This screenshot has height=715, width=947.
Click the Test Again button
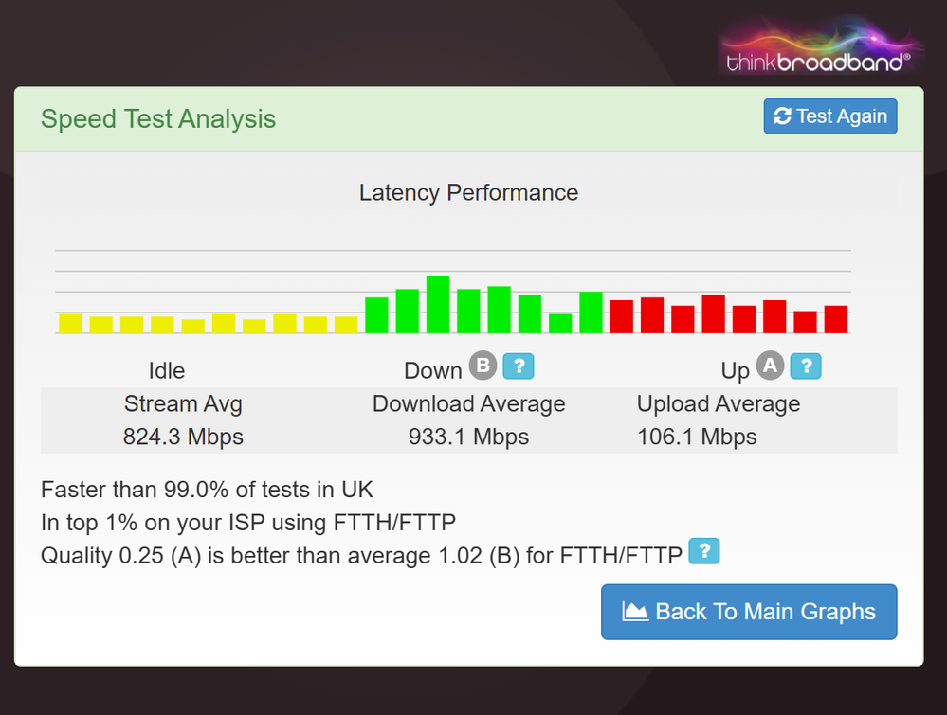click(x=829, y=116)
